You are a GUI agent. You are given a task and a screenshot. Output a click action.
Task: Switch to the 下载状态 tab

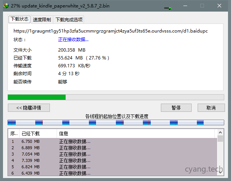[19, 19]
